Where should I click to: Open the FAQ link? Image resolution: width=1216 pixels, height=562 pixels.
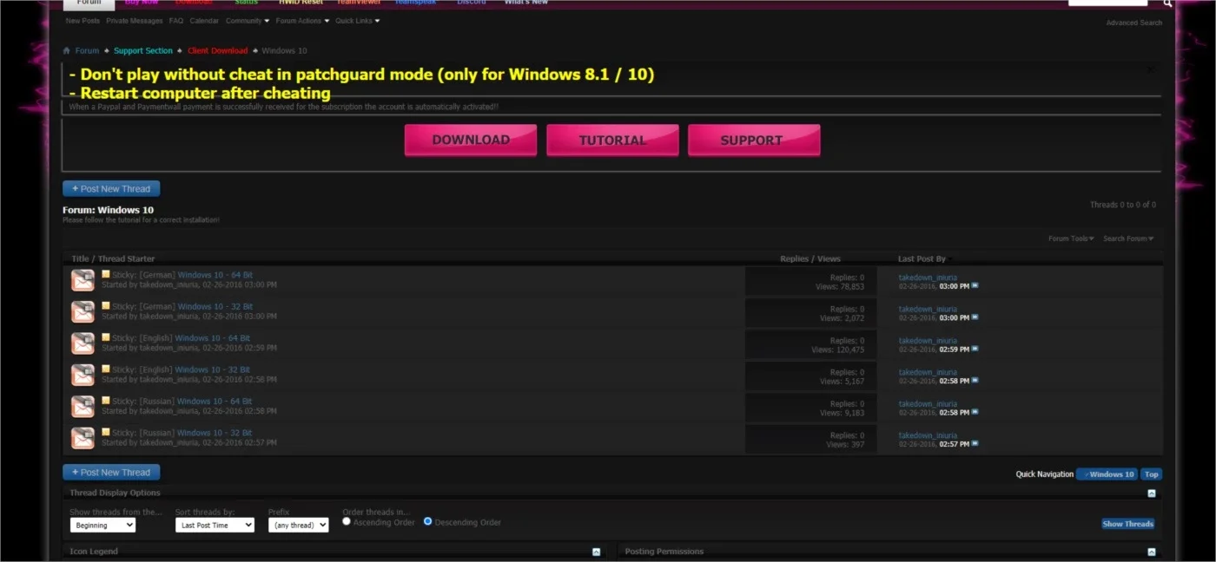(x=176, y=21)
